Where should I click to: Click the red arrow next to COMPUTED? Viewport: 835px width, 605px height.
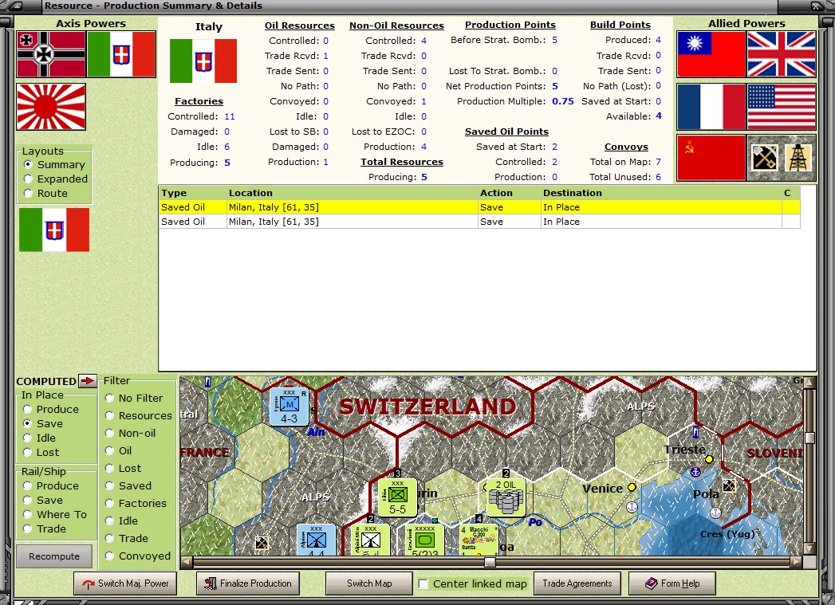point(87,381)
